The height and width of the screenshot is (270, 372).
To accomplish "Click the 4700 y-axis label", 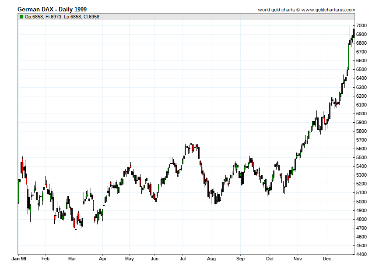I will pos(361,228).
